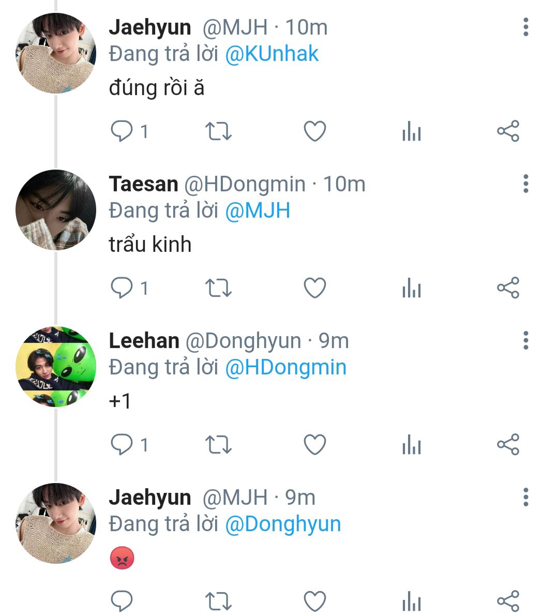This screenshot has width=558, height=616.
Task: Open more options on Jaehyun's first tweet
Action: tap(525, 27)
